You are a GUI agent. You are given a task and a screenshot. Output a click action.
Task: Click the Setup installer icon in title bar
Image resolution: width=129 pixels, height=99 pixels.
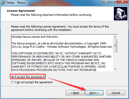point(3,3)
